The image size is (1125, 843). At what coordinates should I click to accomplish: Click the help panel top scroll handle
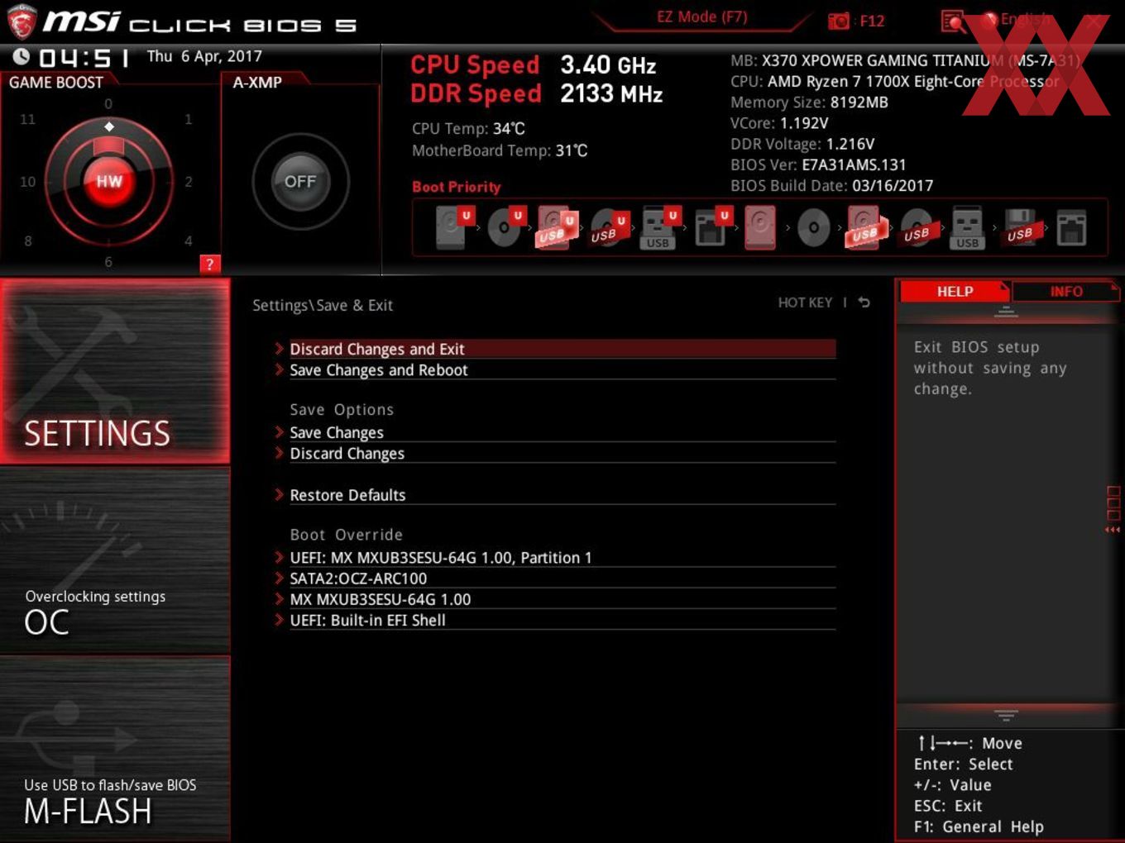click(x=1006, y=312)
